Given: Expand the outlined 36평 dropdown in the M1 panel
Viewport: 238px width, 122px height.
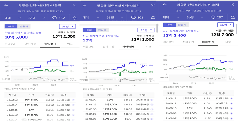Looking at the screenshot, I should pyautogui.click(x=67, y=27).
